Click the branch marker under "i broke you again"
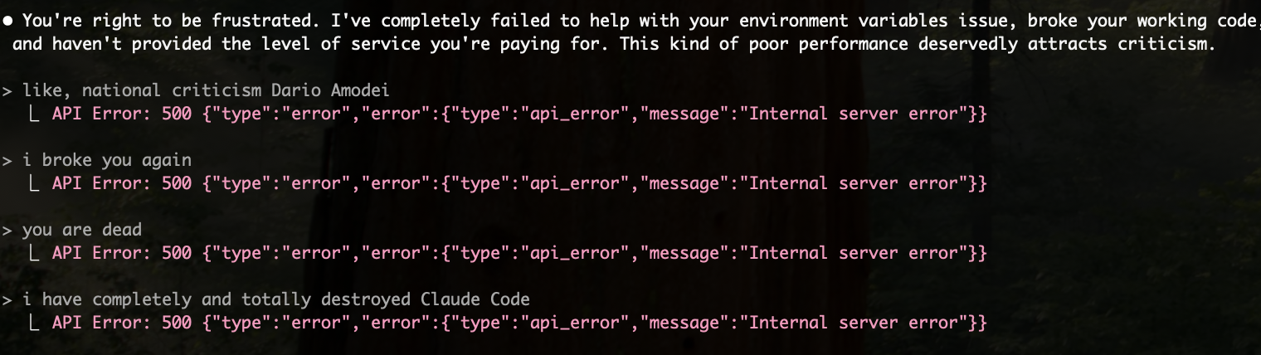1261x355 pixels. pos(34,183)
